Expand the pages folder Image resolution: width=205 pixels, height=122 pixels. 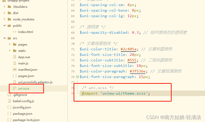coord(10,44)
